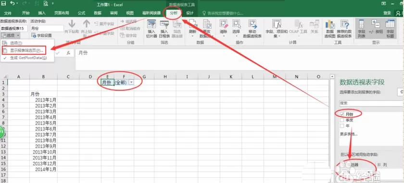Click Filter Connections (筛选器连接) icon
404x183 pixels.
click(177, 24)
